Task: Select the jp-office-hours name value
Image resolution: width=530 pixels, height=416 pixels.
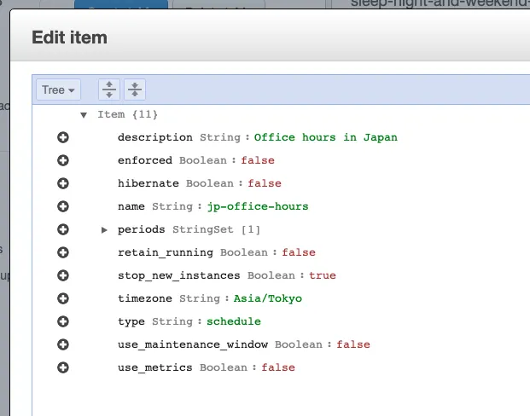Action: (257, 206)
